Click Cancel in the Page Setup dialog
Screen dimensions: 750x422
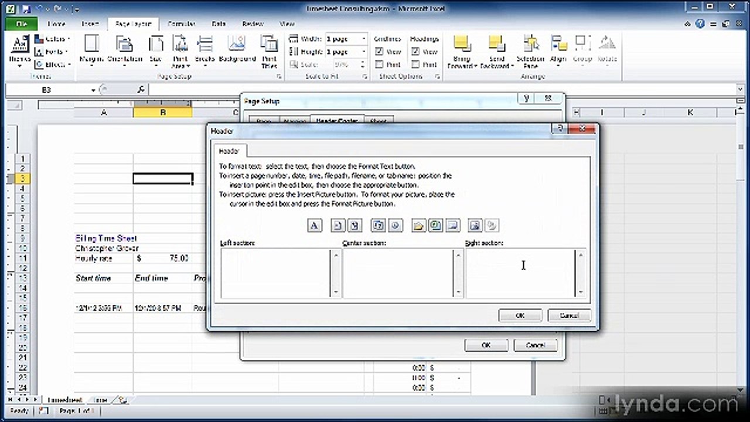[x=536, y=345]
